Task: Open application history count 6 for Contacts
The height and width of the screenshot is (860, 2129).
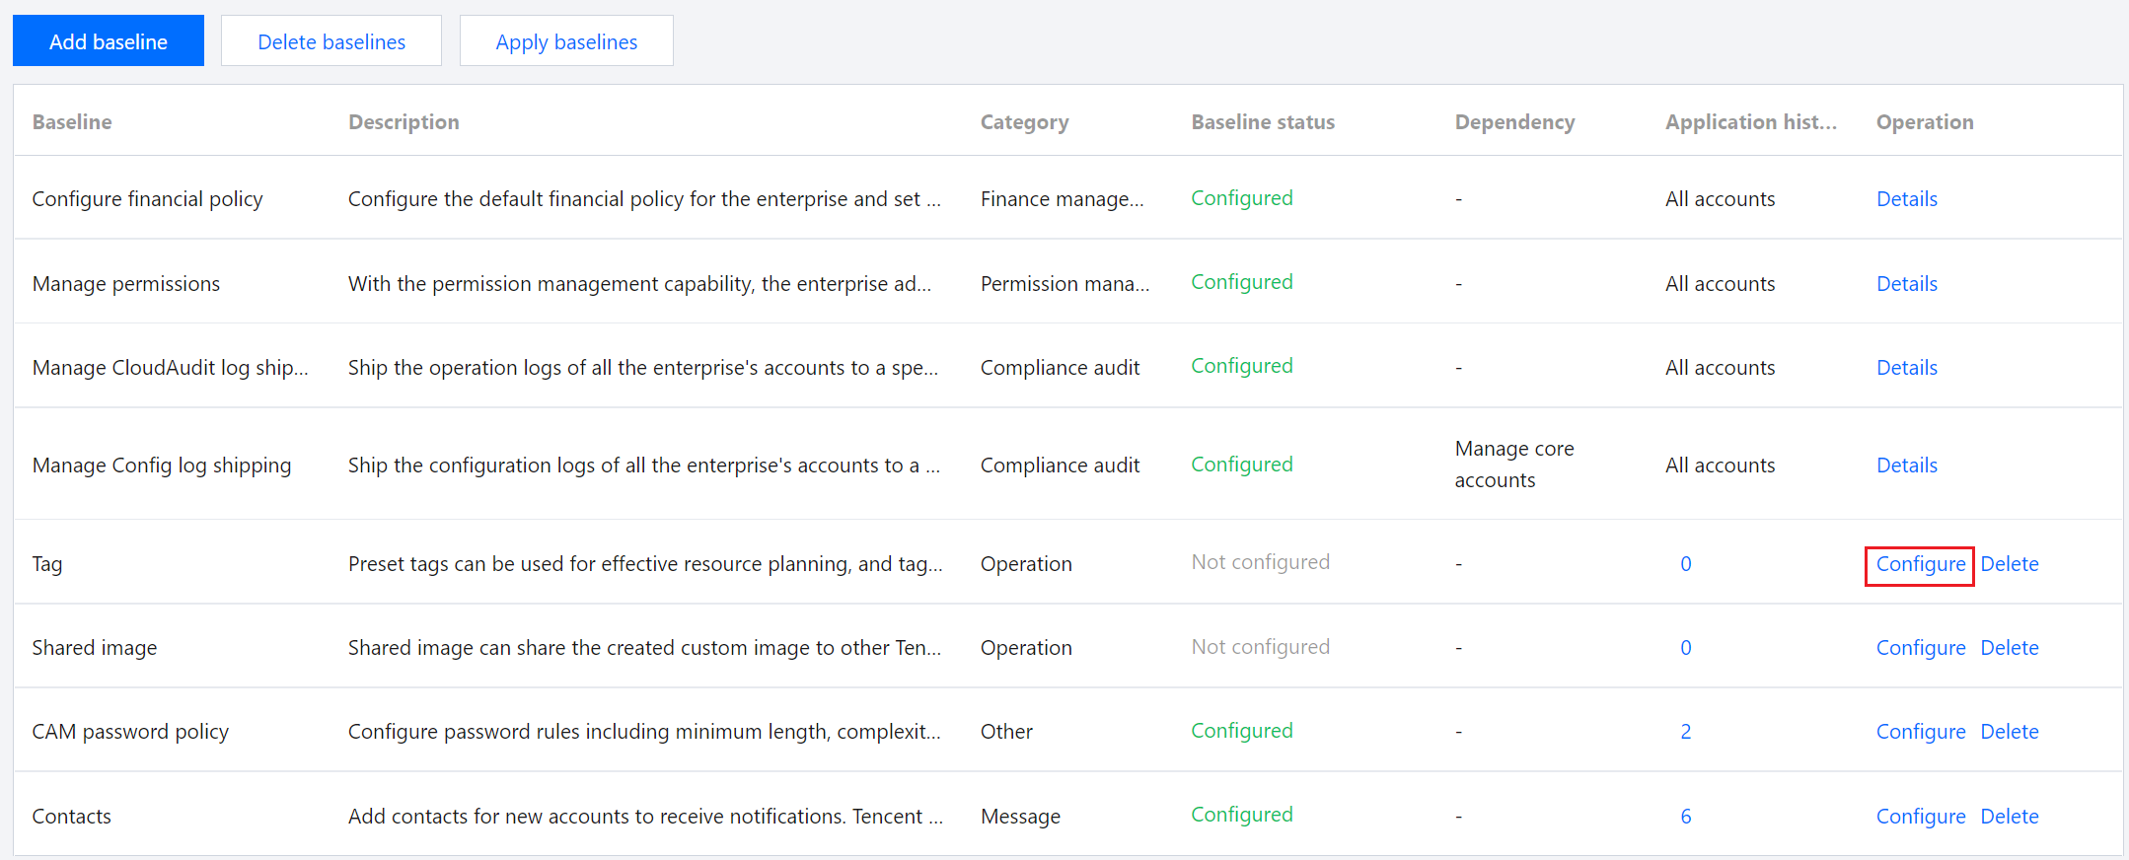Action: (x=1685, y=817)
